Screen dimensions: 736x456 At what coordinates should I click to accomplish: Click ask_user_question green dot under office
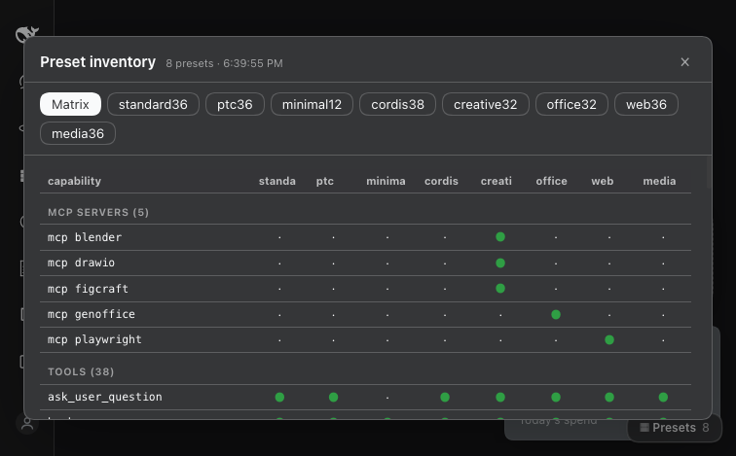pyautogui.click(x=556, y=398)
